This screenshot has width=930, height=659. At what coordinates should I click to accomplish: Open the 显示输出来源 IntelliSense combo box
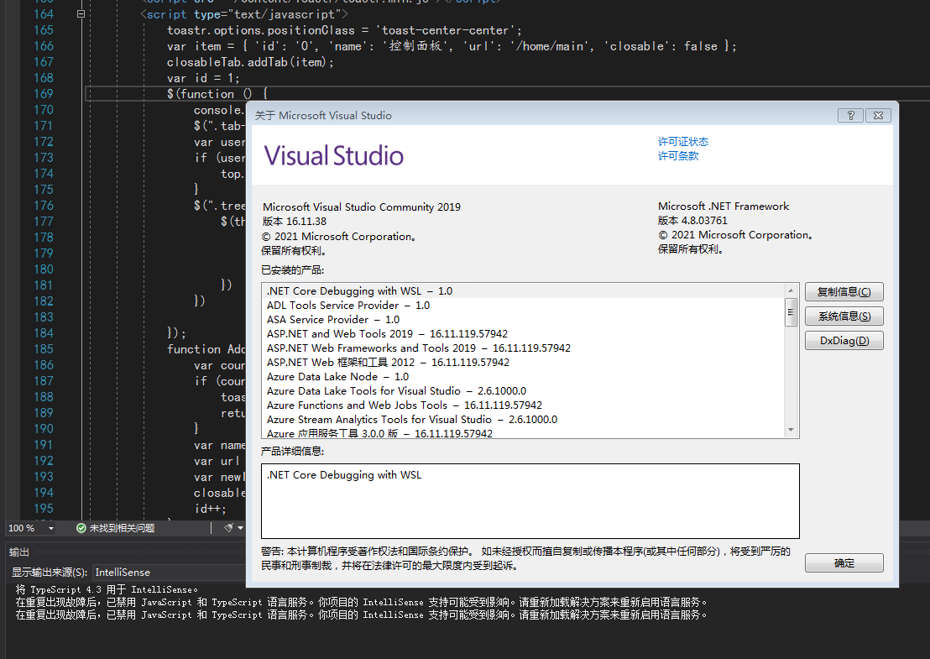click(169, 573)
